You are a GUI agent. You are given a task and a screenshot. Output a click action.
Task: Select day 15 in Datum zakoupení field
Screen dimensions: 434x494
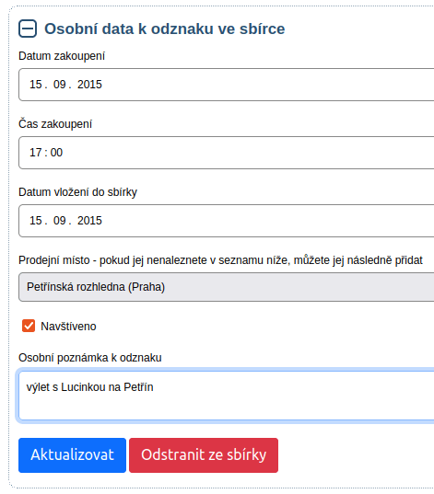tap(36, 85)
